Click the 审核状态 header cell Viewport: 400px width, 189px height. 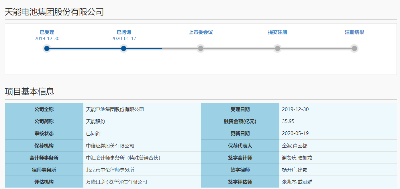tap(44, 133)
